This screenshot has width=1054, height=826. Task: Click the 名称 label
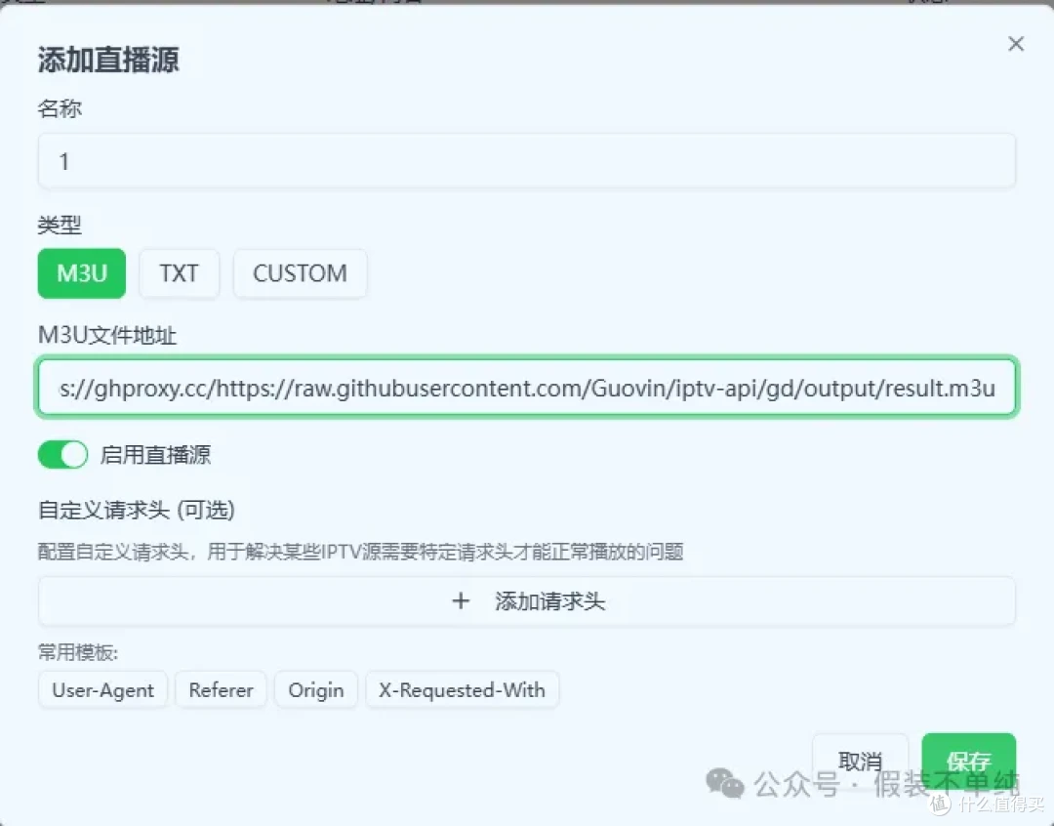[60, 108]
